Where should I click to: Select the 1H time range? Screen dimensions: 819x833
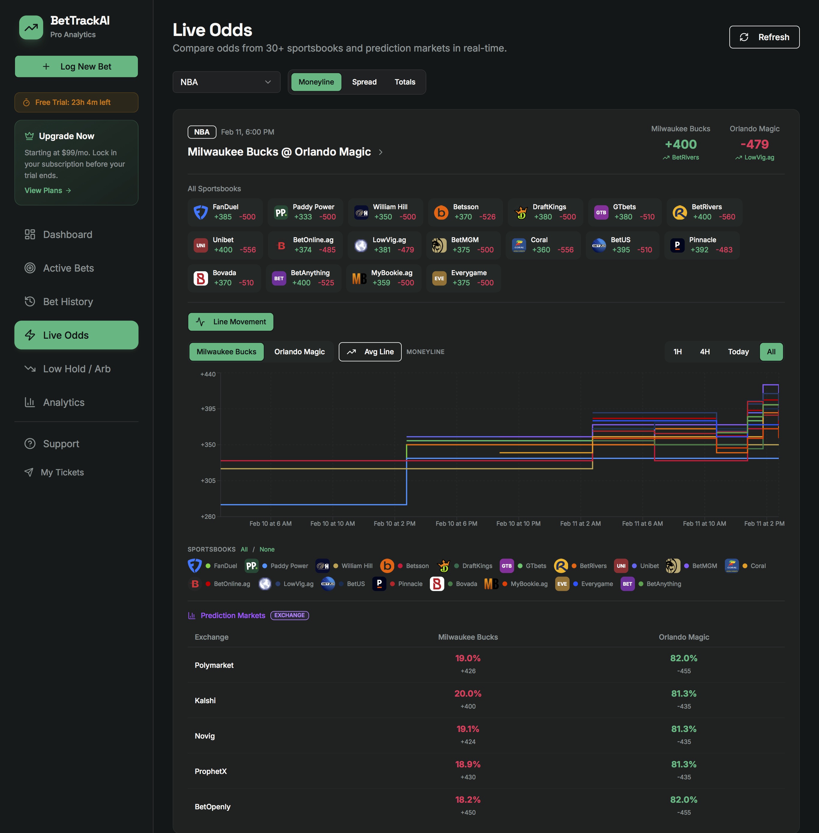[x=678, y=352]
